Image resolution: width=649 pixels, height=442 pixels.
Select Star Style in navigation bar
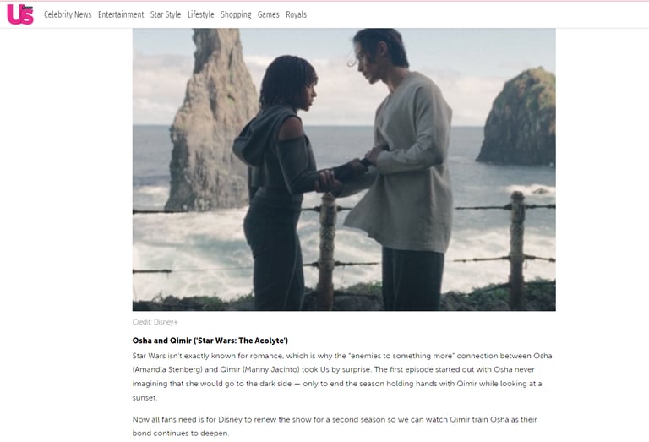coord(166,14)
